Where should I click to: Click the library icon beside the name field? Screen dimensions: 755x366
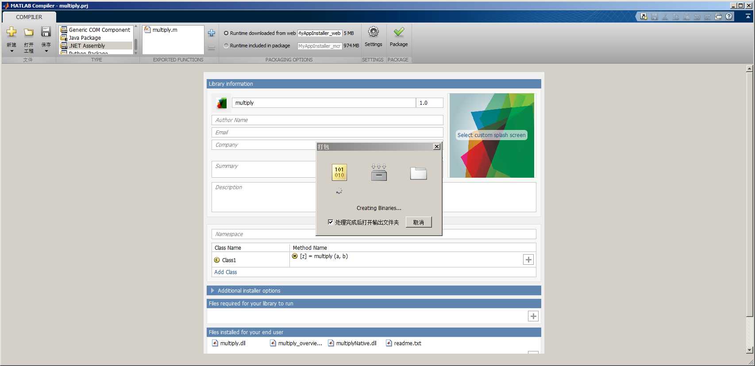221,103
